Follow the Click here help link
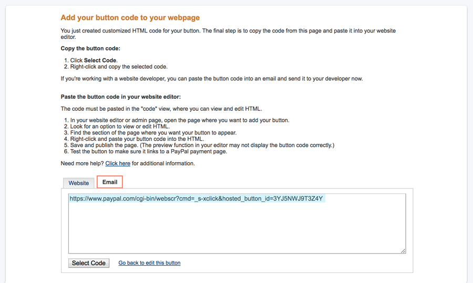Viewport: 473px width, 283px height. 118,163
